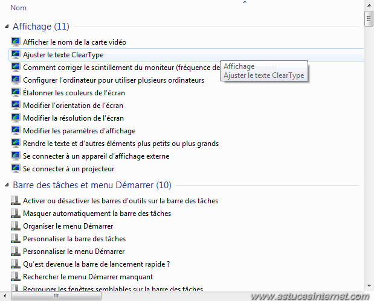374x301 pixels.
Task: Click the icon beside Modifier les paramètres d'affichage
Action: tap(16, 130)
